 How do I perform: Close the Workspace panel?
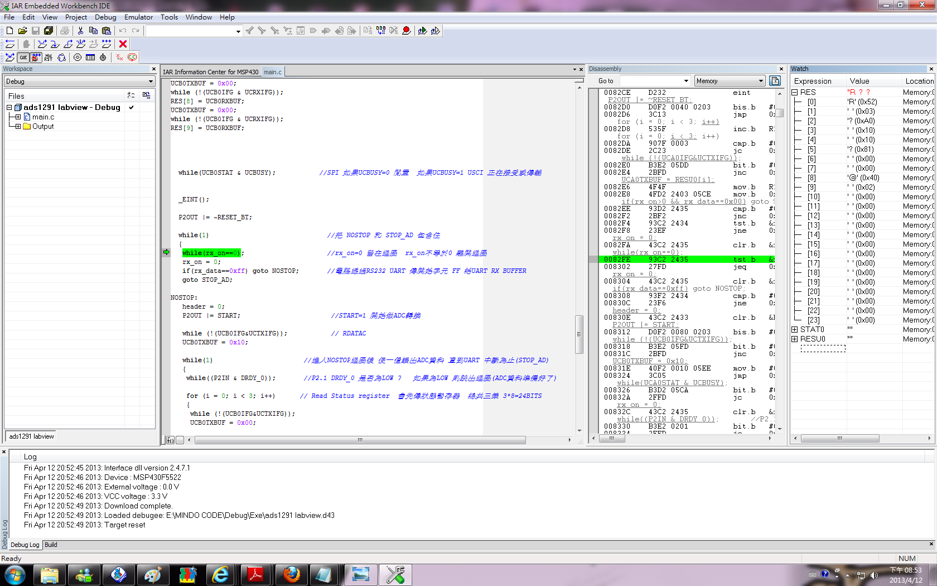pos(154,69)
